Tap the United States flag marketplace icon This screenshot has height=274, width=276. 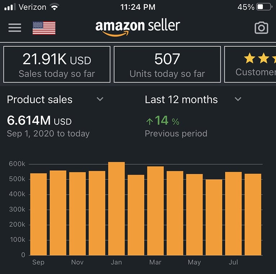44,28
